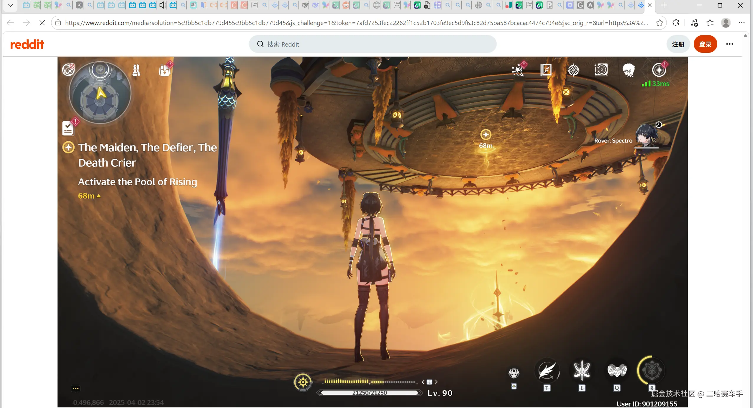The width and height of the screenshot is (753, 408).
Task: Click the green 33ms ping indicator
Action: click(655, 84)
